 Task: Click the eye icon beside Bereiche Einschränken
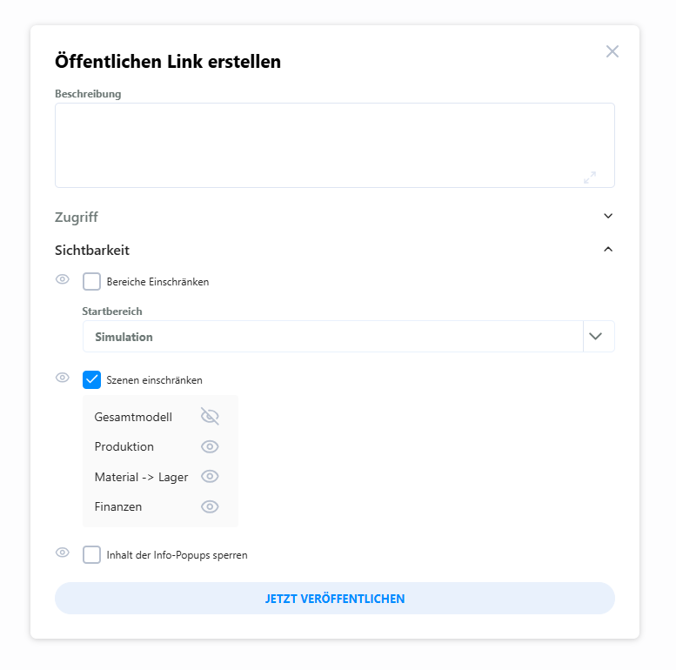63,279
